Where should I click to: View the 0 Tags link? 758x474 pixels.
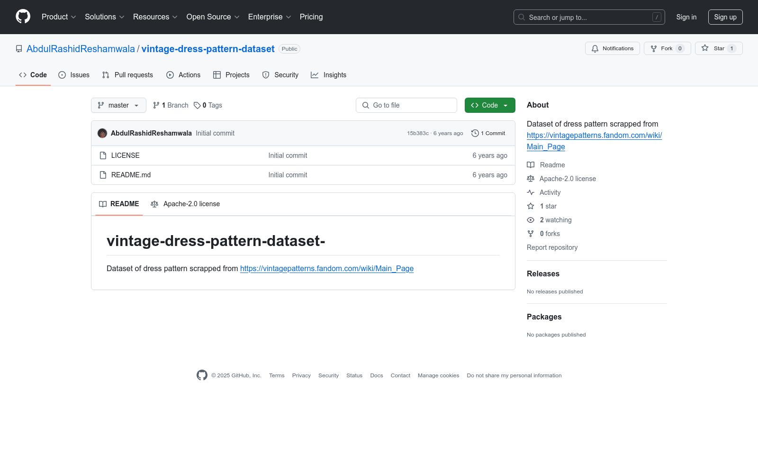208,105
